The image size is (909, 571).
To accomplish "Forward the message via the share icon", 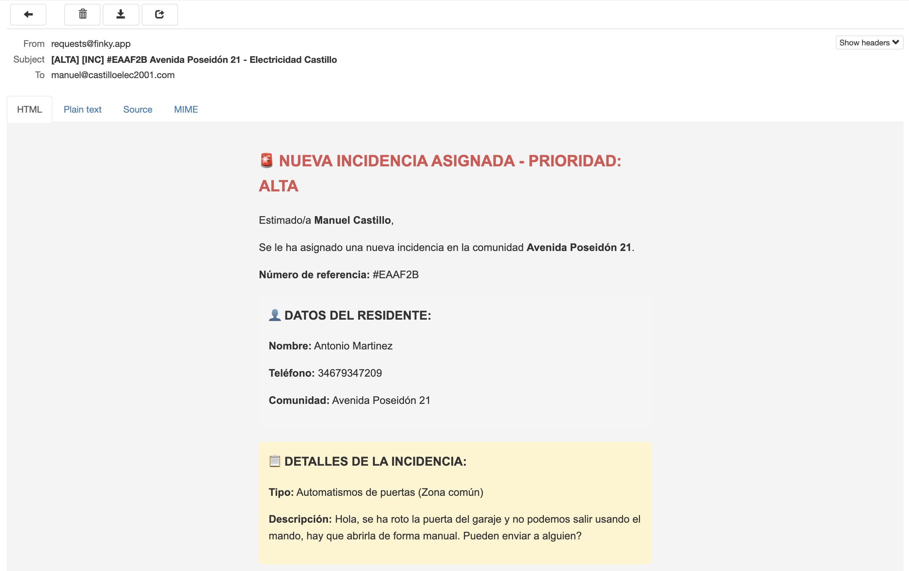I will 160,15.
